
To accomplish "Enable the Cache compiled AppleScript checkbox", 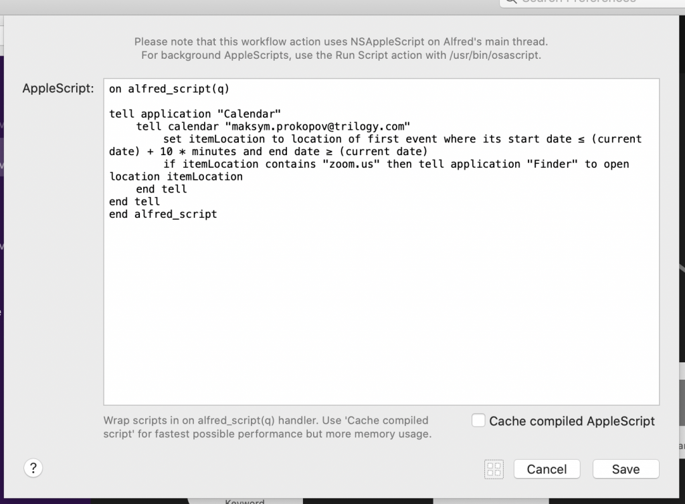I will pyautogui.click(x=478, y=420).
